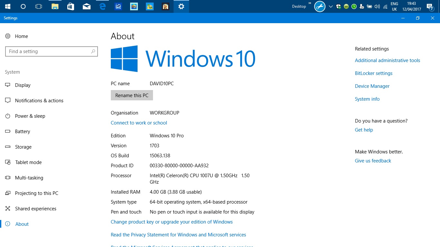Click the Version value 1703
The width and height of the screenshot is (440, 247).
point(155,146)
